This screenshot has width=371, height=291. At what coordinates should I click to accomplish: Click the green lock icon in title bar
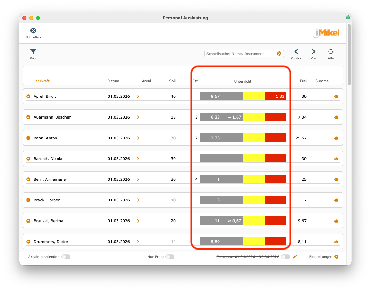(x=348, y=17)
